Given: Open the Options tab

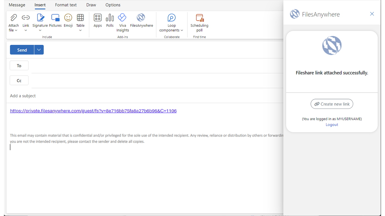Looking at the screenshot, I should pyautogui.click(x=113, y=5).
